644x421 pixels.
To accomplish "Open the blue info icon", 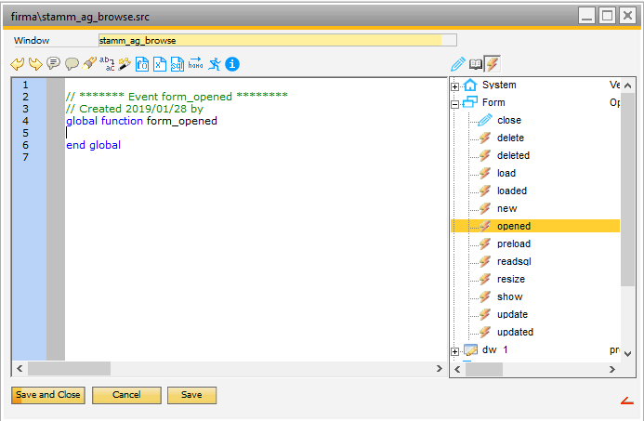I will click(x=232, y=64).
